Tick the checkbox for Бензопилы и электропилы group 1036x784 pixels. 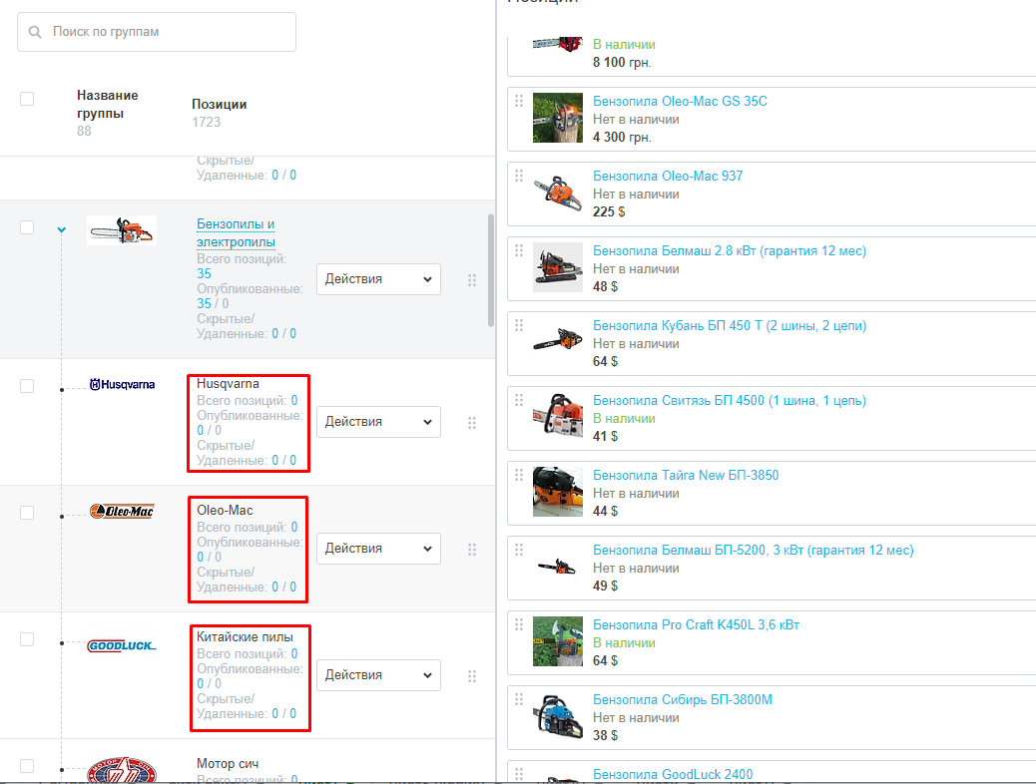pyautogui.click(x=27, y=227)
